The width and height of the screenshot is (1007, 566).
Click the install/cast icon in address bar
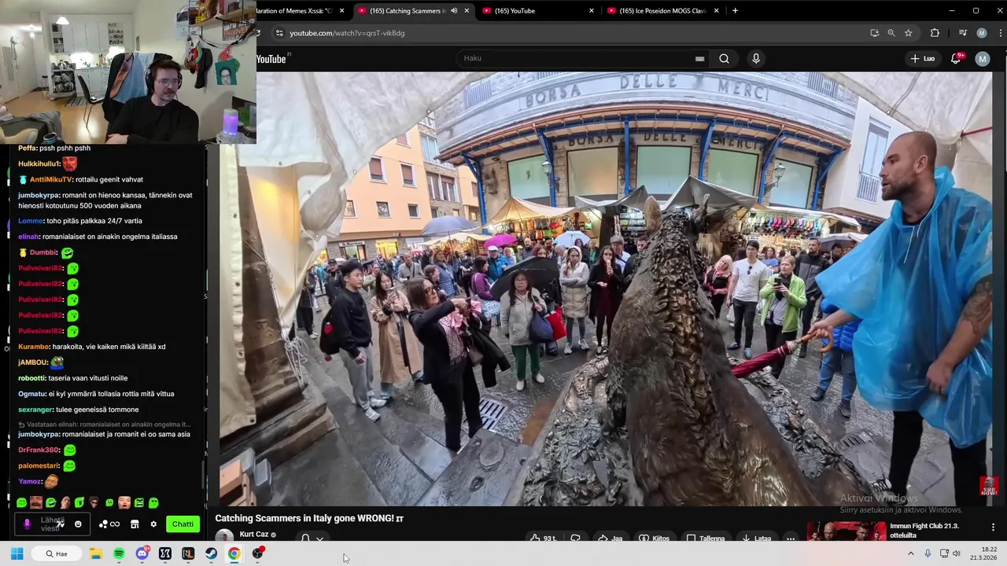pos(874,33)
